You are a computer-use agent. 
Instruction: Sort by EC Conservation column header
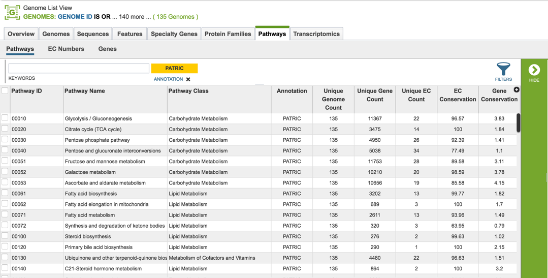458,95
